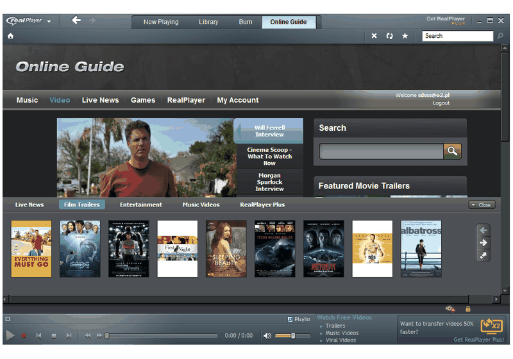Click the padlock icon in status bar
This screenshot has width=513, height=359.
468,309
